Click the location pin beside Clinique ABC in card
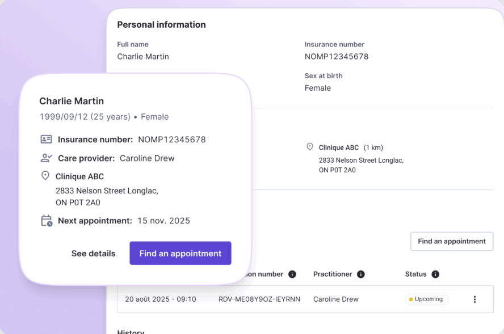The height and width of the screenshot is (334, 504). 45,176
